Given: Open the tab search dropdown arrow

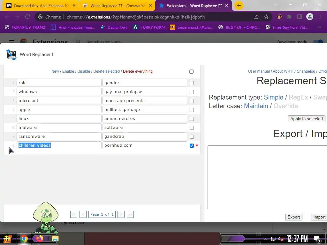Looking at the screenshot, I should click(276, 4).
